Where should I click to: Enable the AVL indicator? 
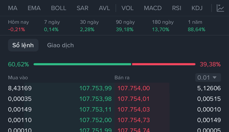tap(104, 8)
